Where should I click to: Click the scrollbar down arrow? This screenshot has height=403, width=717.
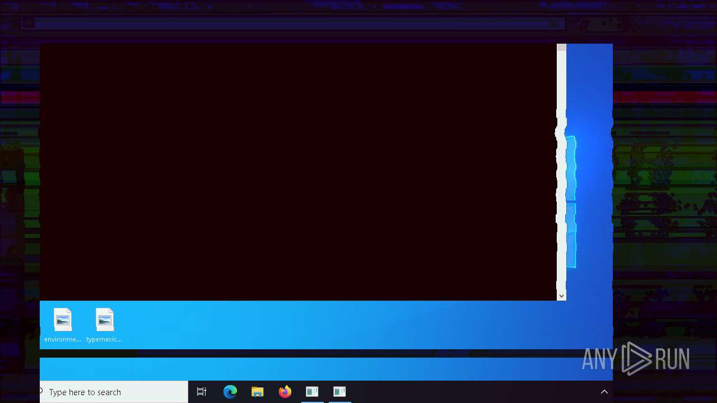[561, 296]
